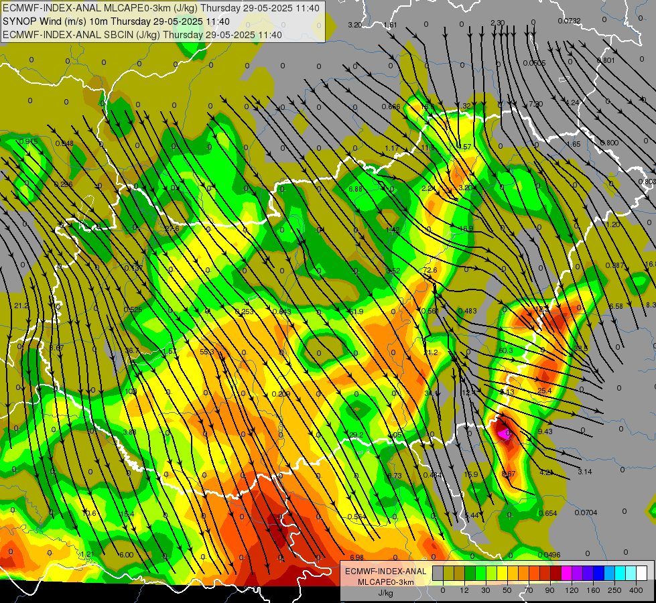The width and height of the screenshot is (656, 603).
Task: Click map value 72.6
Action: (430, 270)
